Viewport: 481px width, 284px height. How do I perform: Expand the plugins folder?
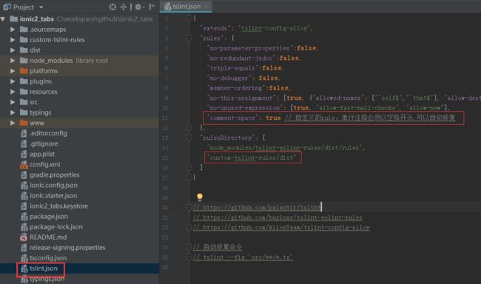13,81
